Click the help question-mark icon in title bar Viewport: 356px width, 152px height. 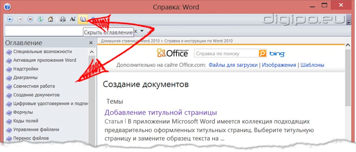pos(7,7)
